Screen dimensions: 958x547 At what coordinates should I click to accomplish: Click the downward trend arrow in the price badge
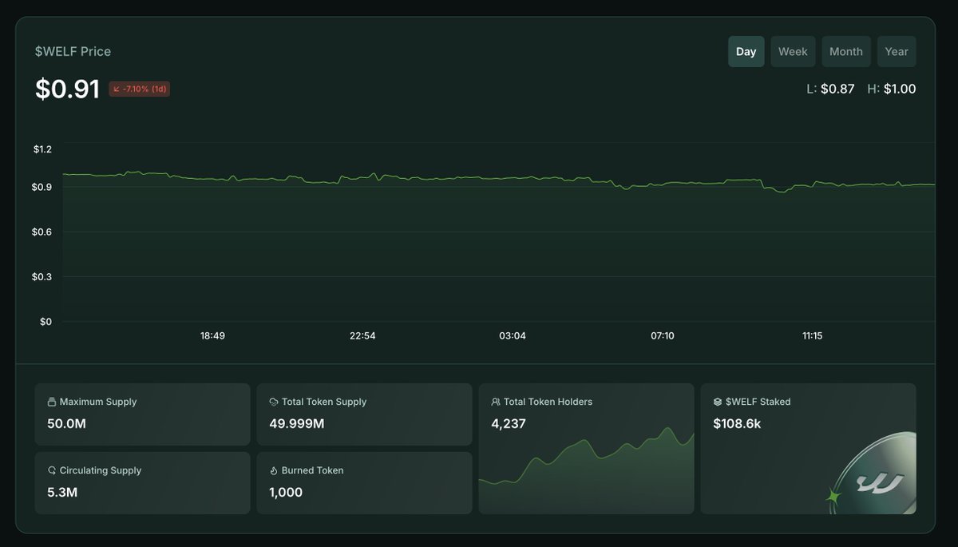(x=117, y=89)
